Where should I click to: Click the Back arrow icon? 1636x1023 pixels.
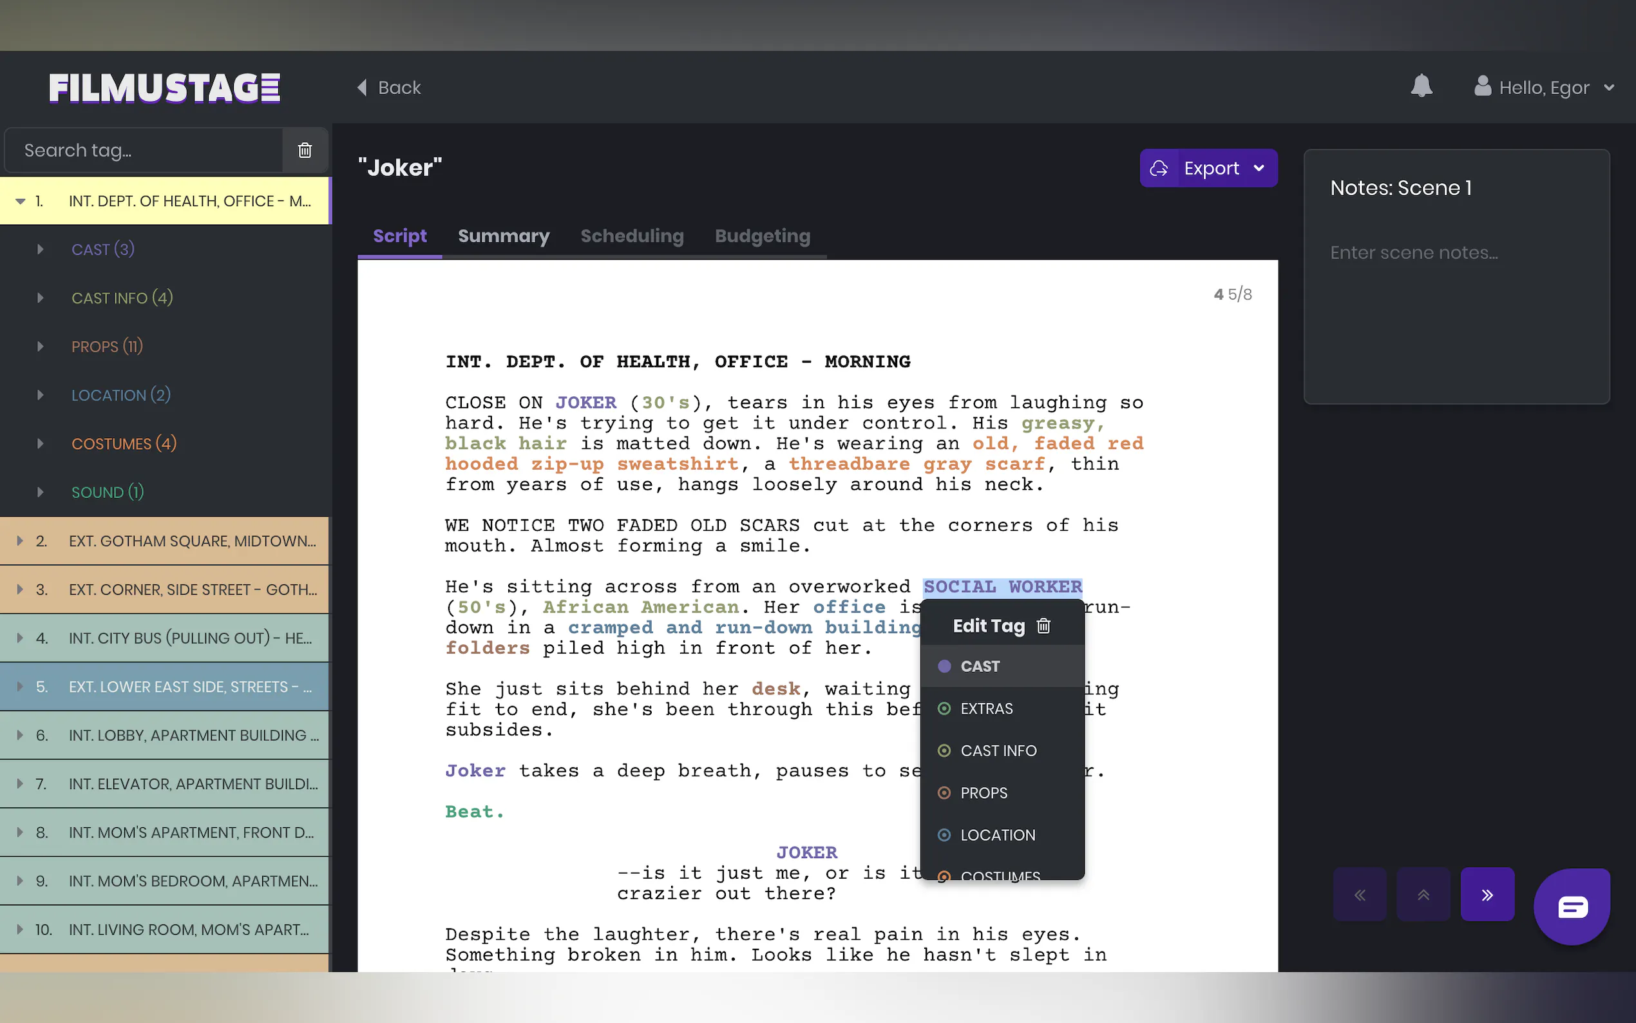(363, 87)
